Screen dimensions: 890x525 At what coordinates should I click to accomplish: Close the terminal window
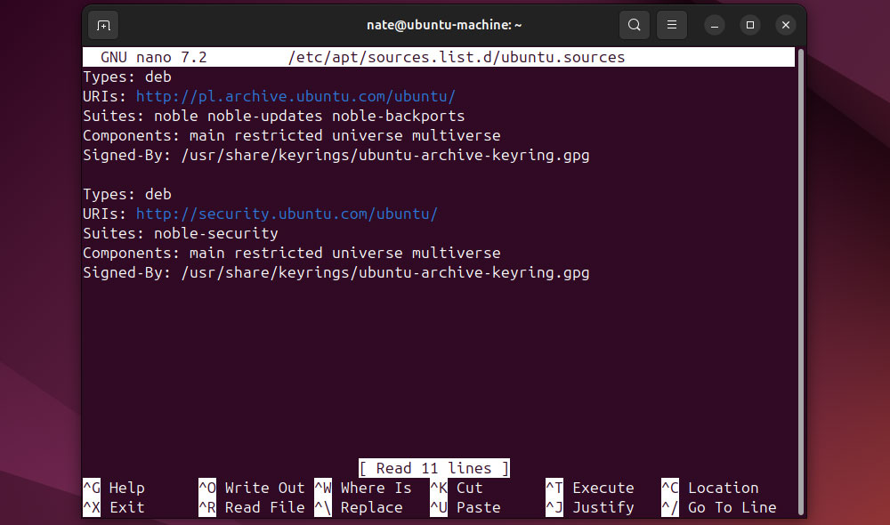(x=786, y=25)
